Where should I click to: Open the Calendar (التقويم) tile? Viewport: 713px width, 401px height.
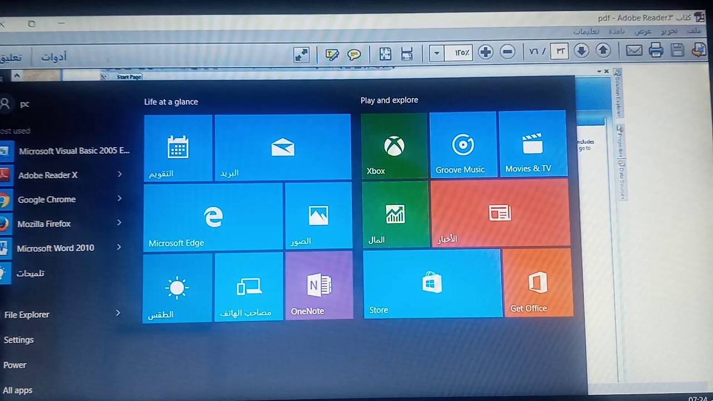coord(178,148)
